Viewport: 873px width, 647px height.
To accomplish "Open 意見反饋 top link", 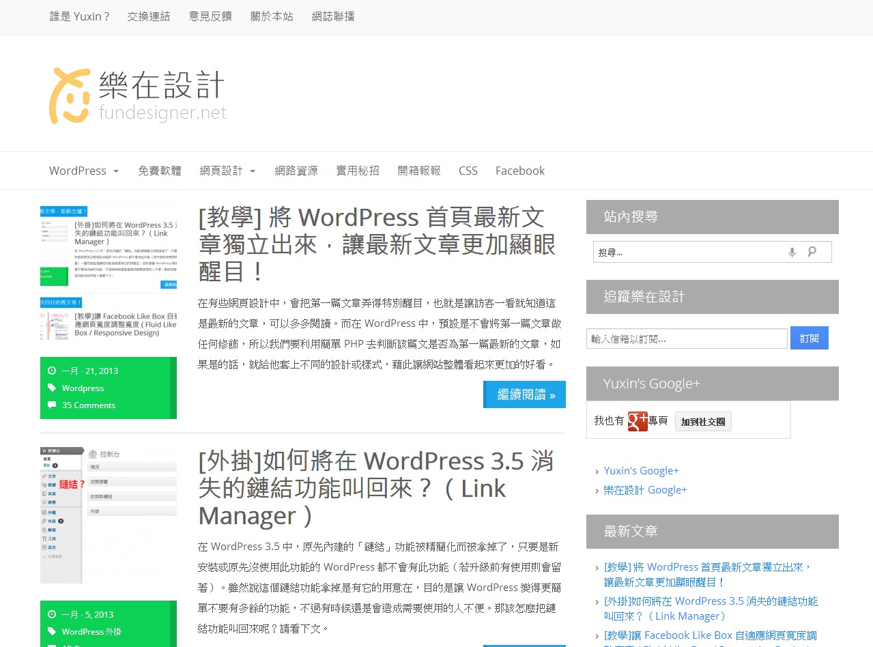I will point(210,16).
